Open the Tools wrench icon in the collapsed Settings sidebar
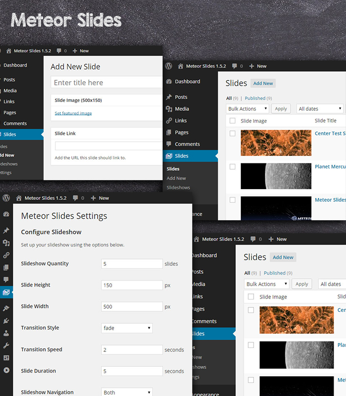 tap(6, 346)
